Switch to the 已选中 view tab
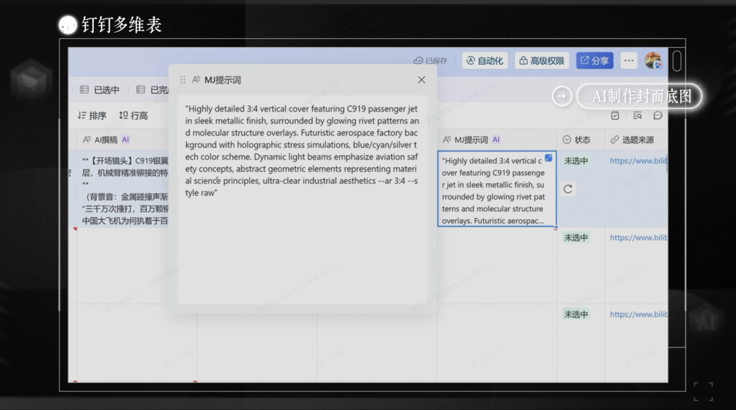Screen dimensions: 736x410 (x=100, y=90)
